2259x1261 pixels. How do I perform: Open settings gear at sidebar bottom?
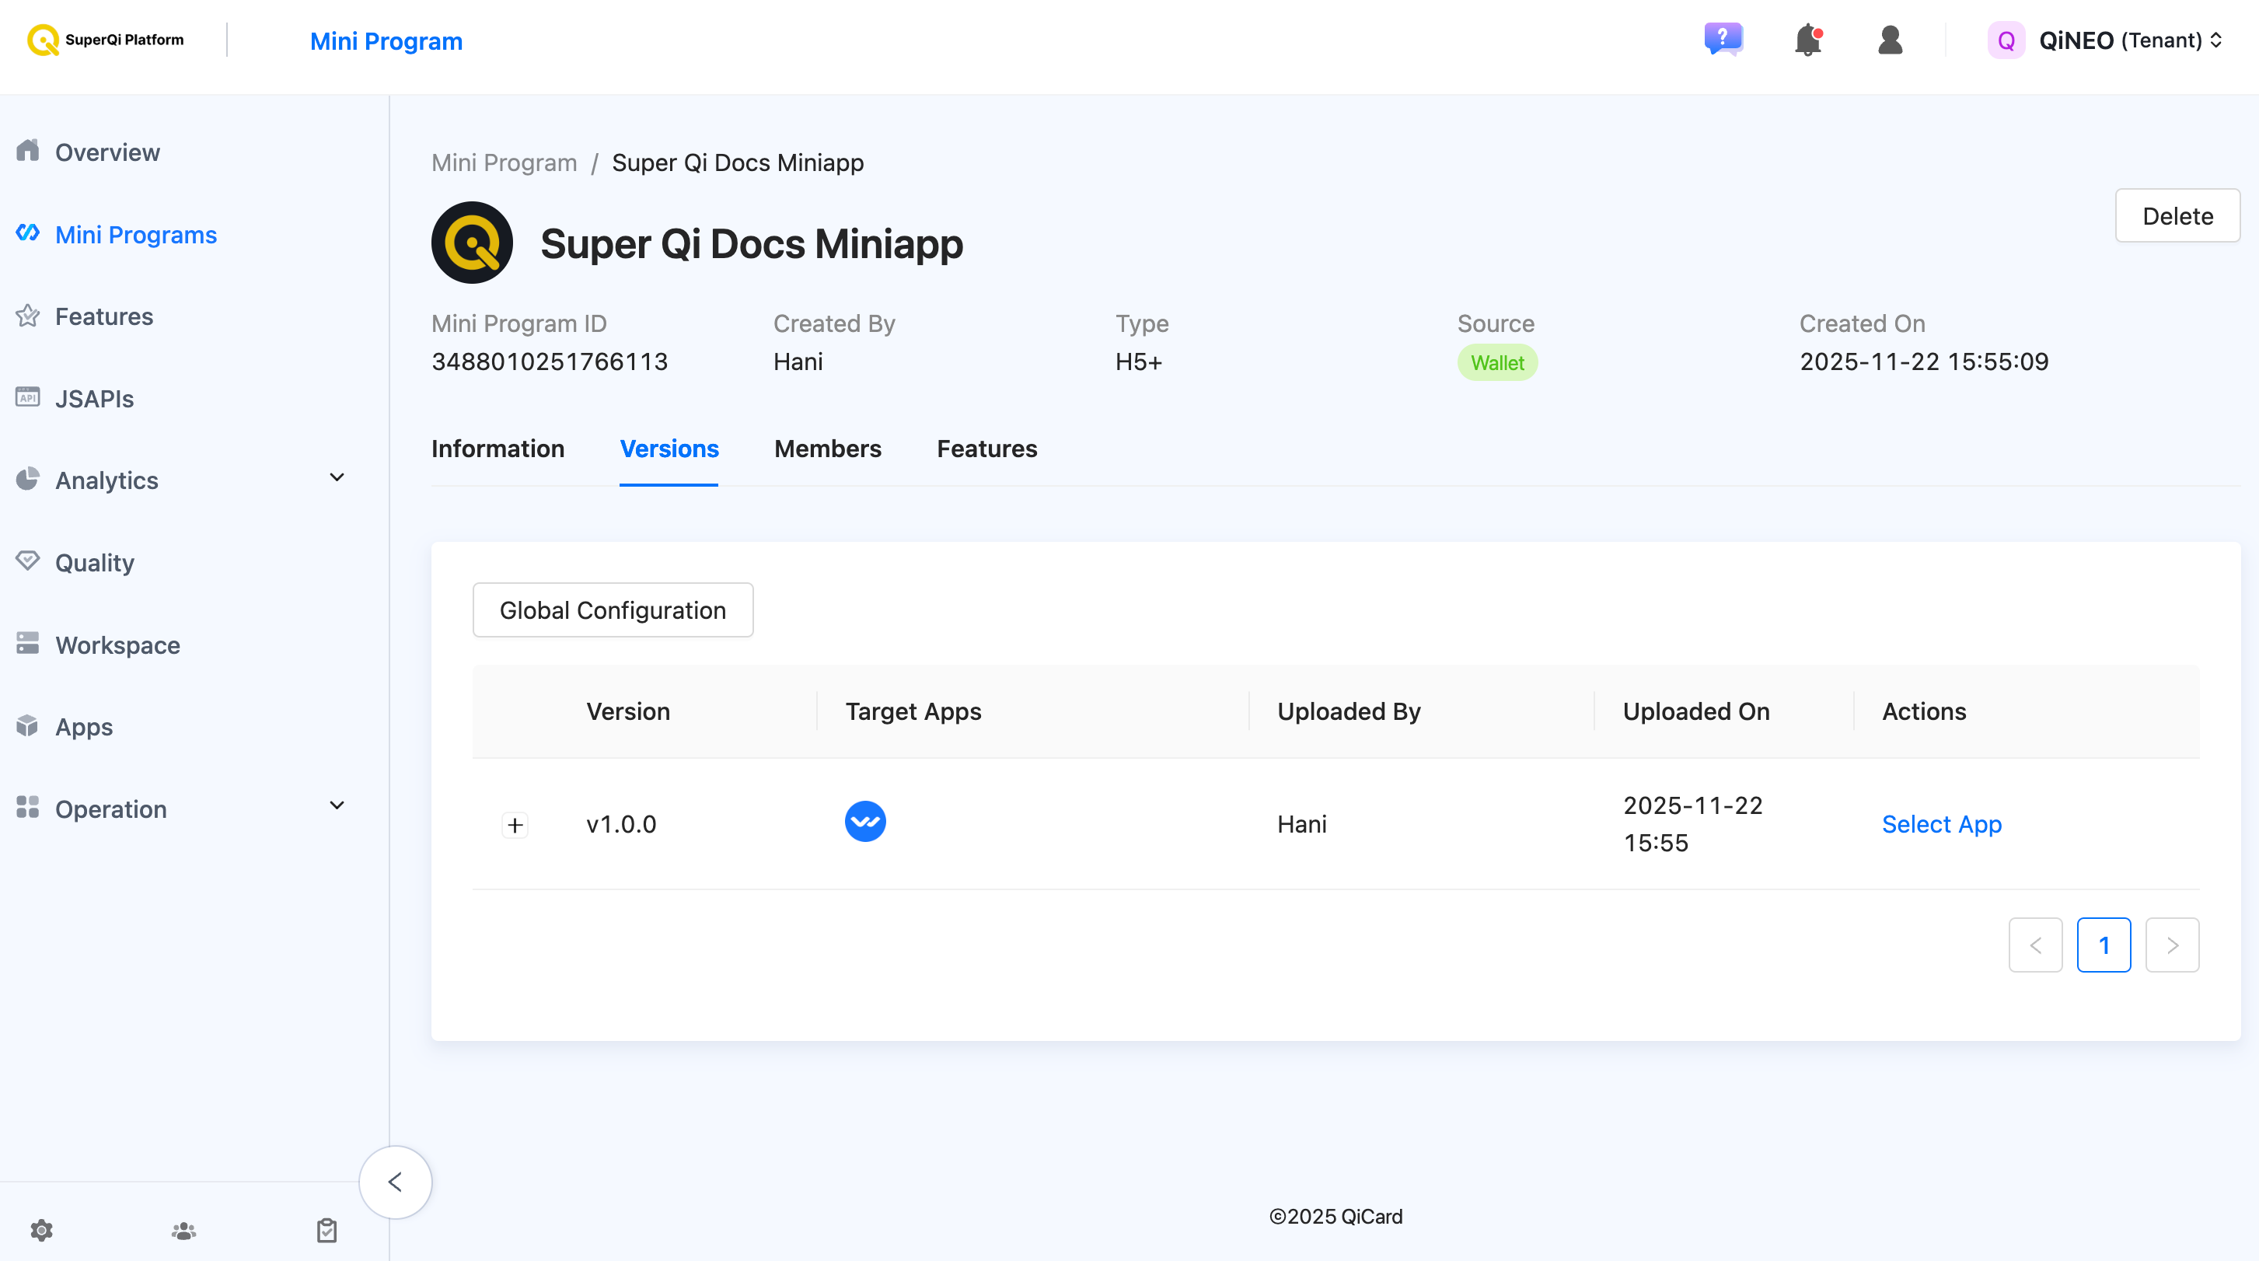[x=41, y=1231]
